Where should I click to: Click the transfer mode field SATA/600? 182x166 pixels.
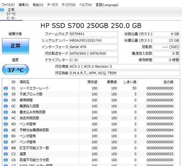(x=93, y=54)
